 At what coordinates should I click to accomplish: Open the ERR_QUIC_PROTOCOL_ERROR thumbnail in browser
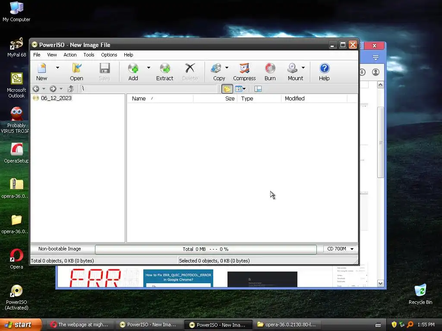click(178, 278)
